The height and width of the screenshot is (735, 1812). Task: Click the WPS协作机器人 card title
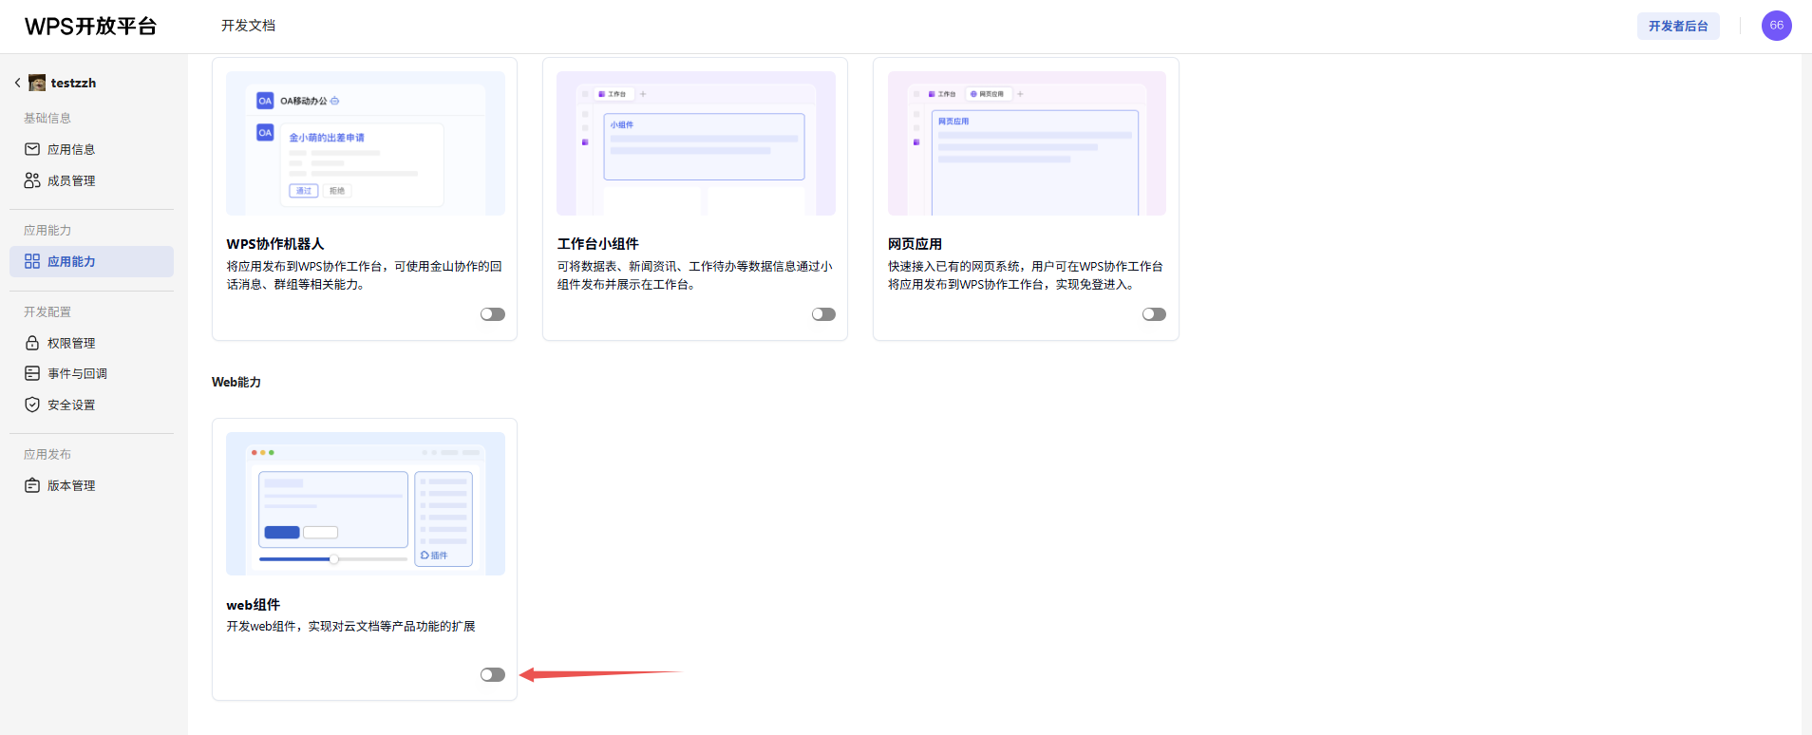[x=274, y=244]
